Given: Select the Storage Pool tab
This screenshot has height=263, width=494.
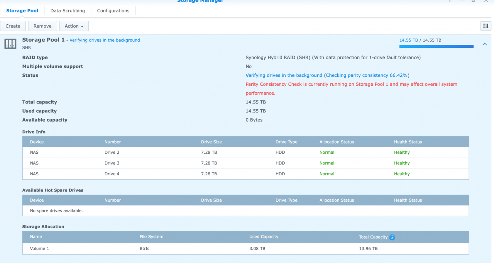Looking at the screenshot, I should point(22,10).
